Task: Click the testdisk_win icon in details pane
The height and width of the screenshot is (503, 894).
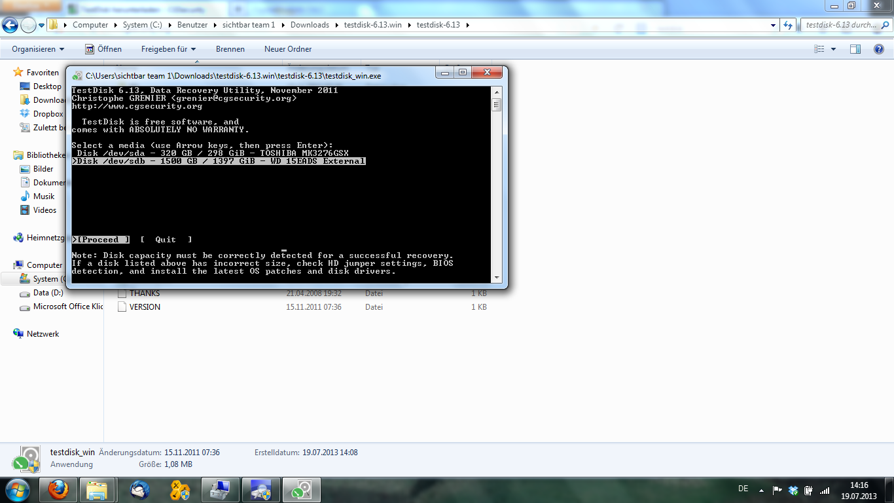Action: [27, 458]
